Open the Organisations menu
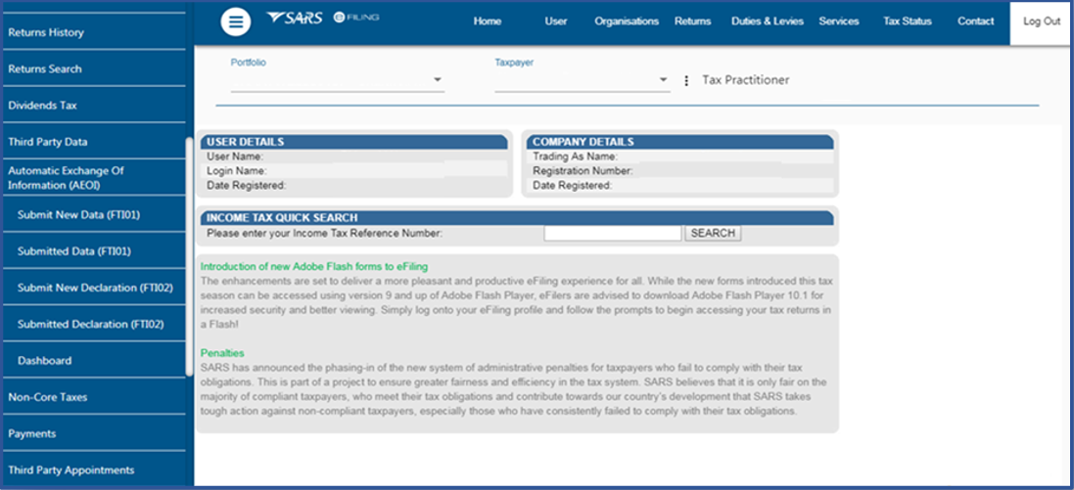Viewport: 1074px width, 490px height. pyautogui.click(x=627, y=22)
